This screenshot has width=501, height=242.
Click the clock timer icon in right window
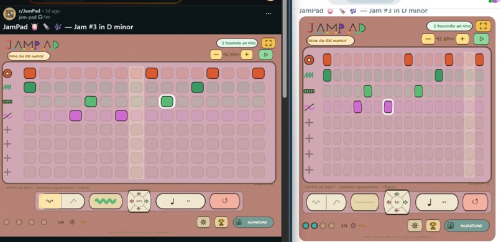(x=353, y=226)
